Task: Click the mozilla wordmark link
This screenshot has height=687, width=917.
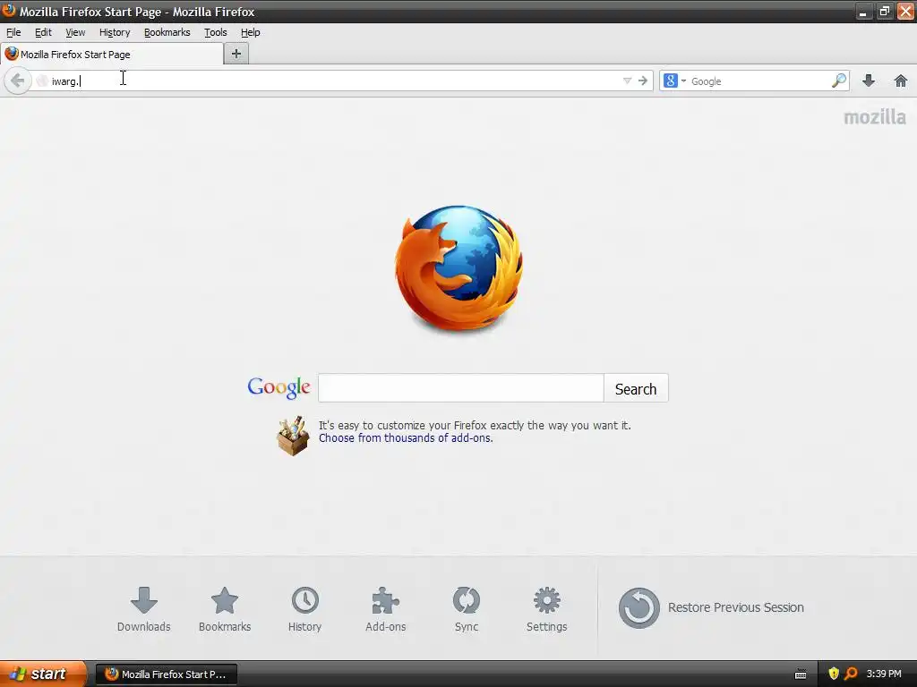Action: 874,117
